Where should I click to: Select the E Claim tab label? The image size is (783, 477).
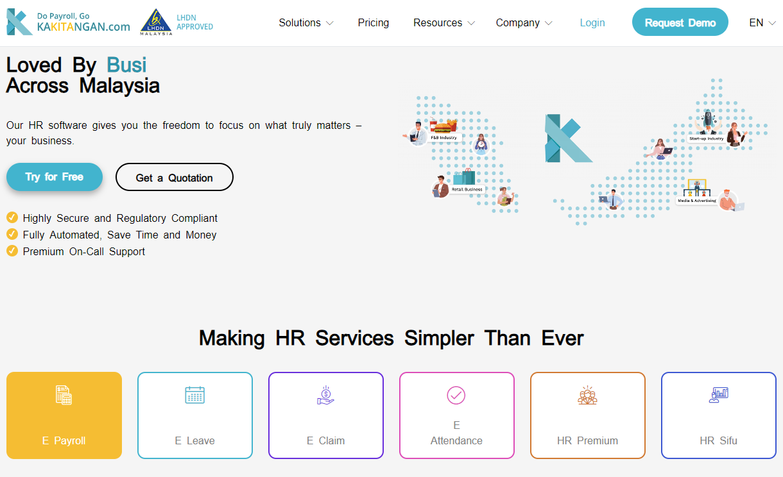[325, 440]
